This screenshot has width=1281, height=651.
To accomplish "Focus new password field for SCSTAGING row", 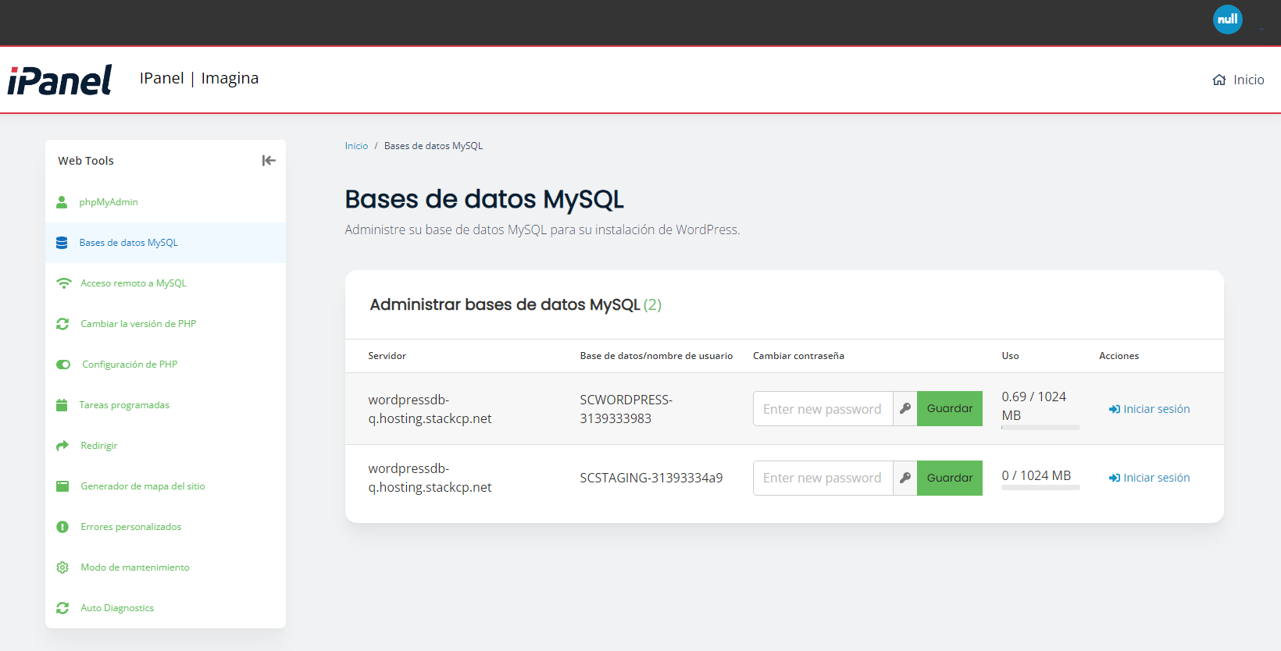I will tap(822, 478).
